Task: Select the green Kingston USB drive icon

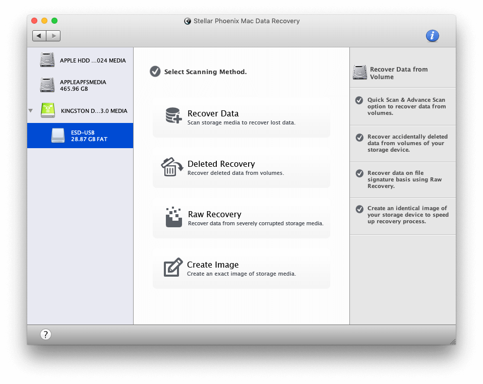Action: click(48, 110)
